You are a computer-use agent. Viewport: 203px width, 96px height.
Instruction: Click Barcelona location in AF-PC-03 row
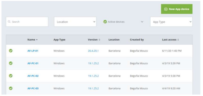pos(115,88)
